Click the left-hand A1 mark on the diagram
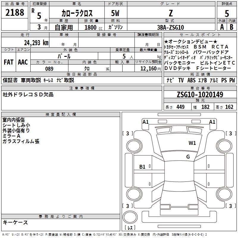Screen dimensions: 238x238 145,122
